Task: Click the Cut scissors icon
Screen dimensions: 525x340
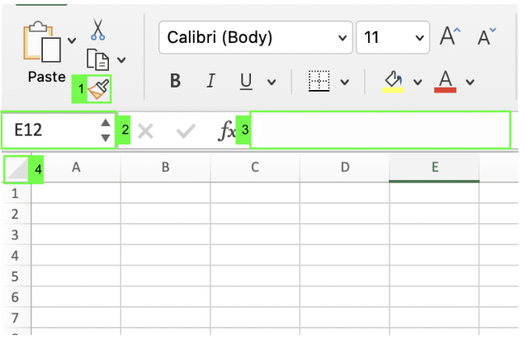Action: click(x=97, y=29)
